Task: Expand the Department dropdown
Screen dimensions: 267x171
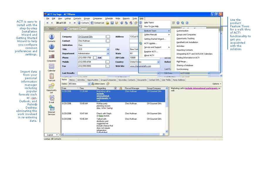Action: coord(108,54)
